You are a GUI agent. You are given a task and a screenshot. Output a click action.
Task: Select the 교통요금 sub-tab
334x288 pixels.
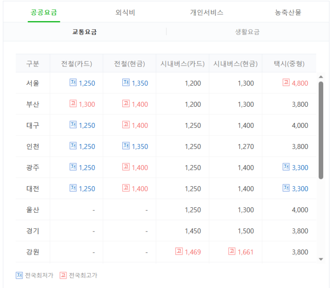tap(85, 32)
